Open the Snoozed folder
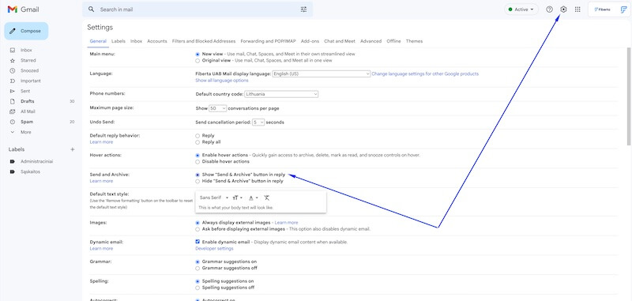 tap(29, 70)
